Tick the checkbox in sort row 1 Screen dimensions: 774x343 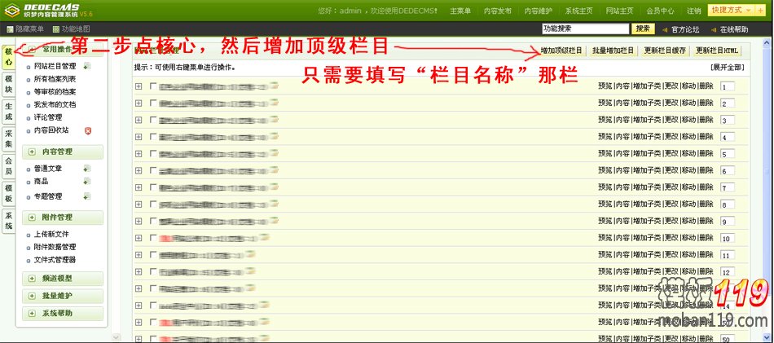click(x=153, y=86)
